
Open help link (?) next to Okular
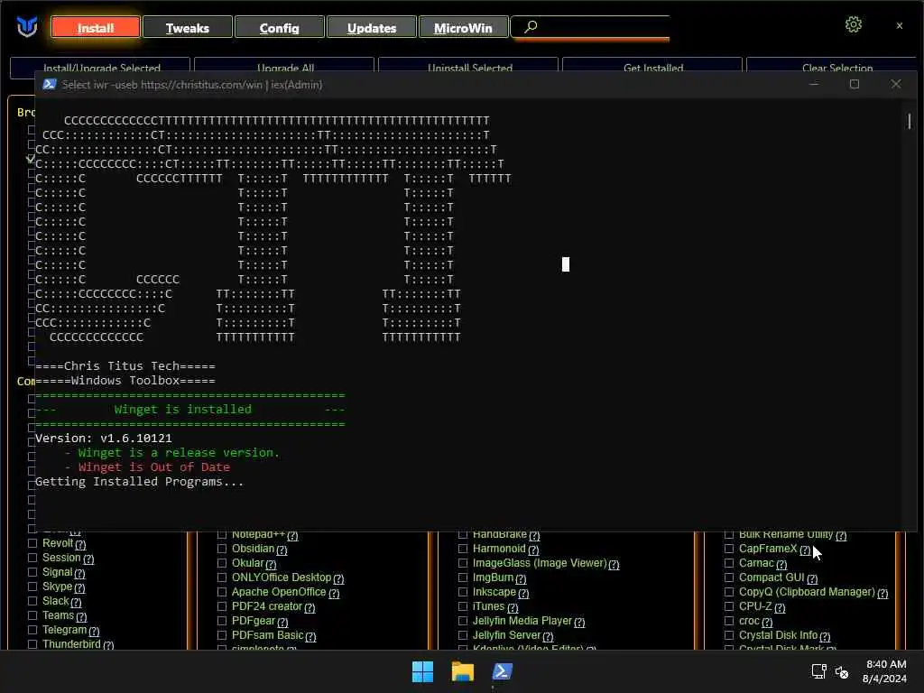pyautogui.click(x=271, y=564)
